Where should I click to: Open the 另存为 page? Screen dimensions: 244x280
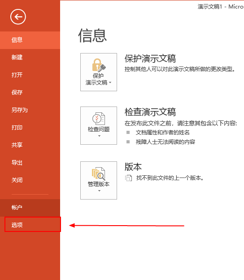30,110
